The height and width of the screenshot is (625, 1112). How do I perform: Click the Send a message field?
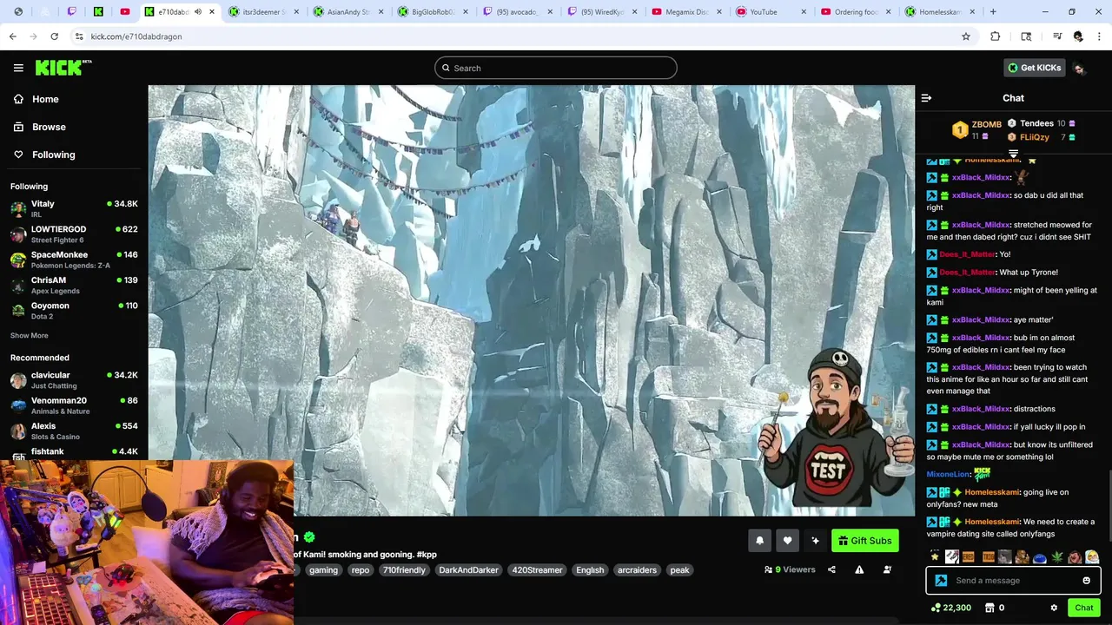1013,581
